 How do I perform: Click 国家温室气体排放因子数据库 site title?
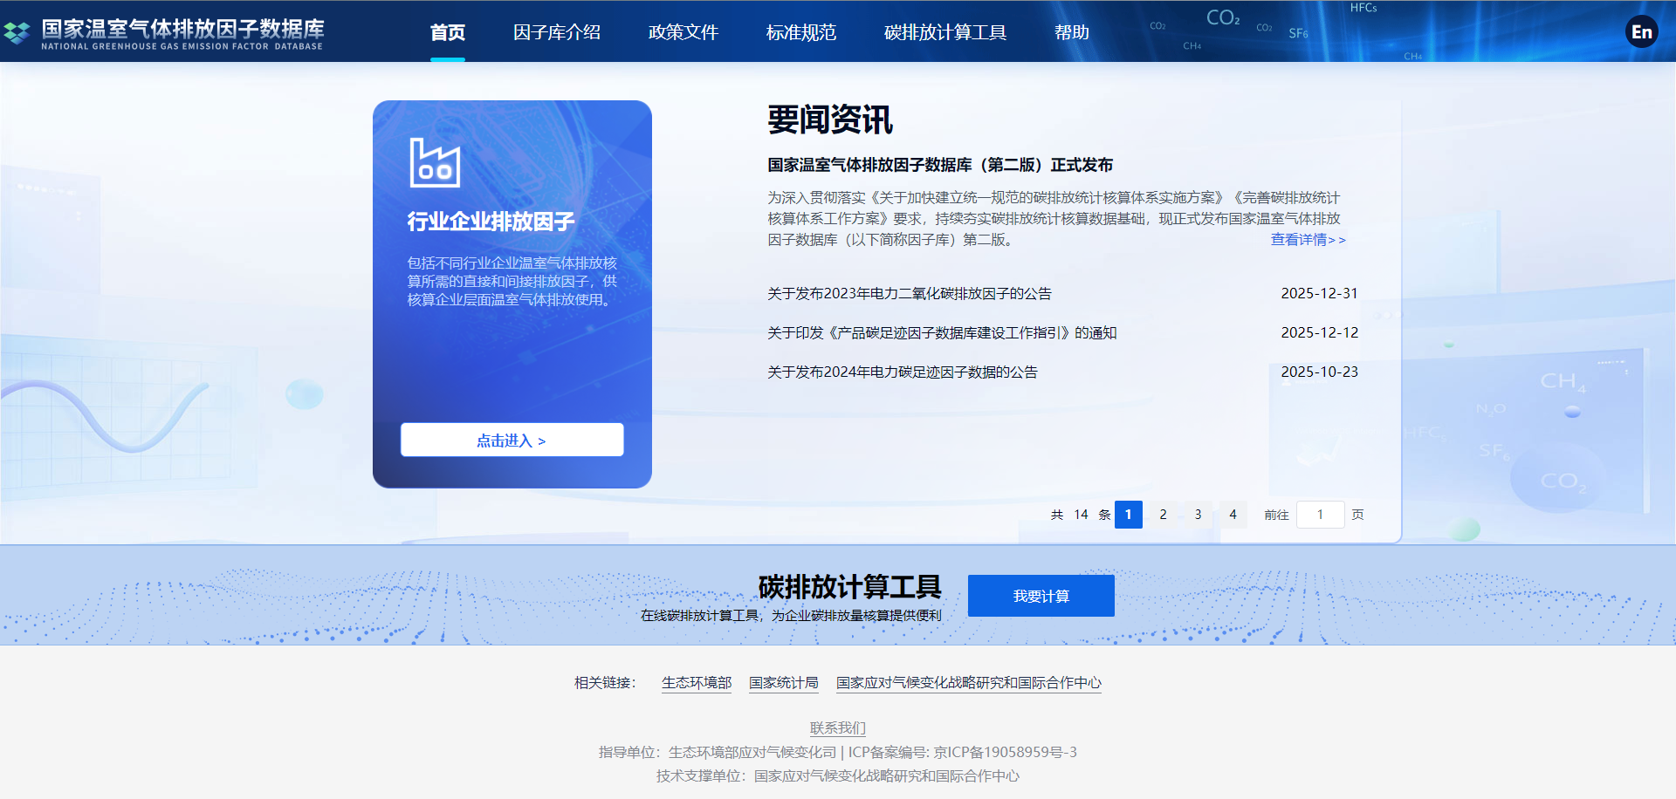183,29
